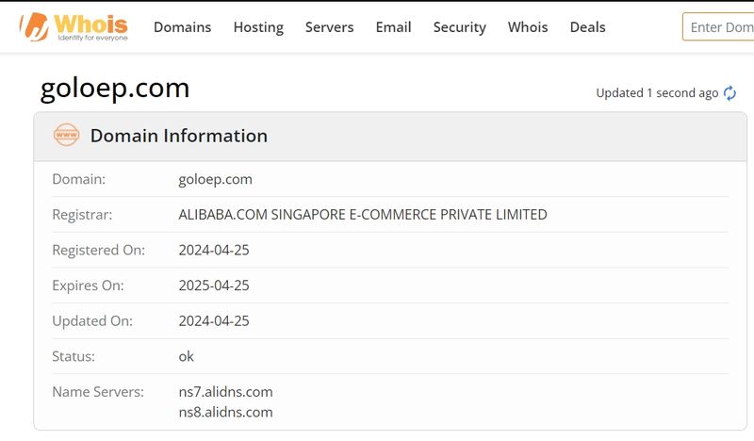Click the Whois logo icon
Viewport: 754px width, 441px height.
click(x=74, y=27)
